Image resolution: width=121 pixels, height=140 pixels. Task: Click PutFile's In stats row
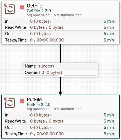point(60,115)
